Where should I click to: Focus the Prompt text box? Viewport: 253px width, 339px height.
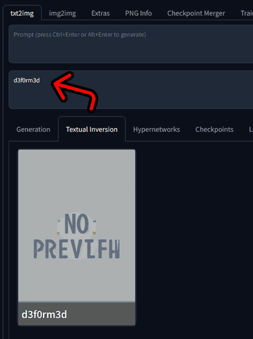click(x=131, y=44)
